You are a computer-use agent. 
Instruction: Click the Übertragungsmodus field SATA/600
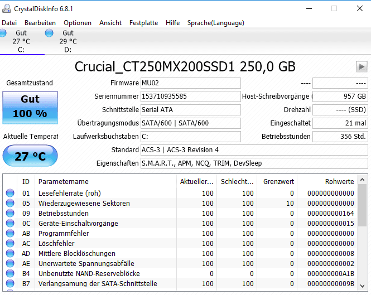(190, 123)
